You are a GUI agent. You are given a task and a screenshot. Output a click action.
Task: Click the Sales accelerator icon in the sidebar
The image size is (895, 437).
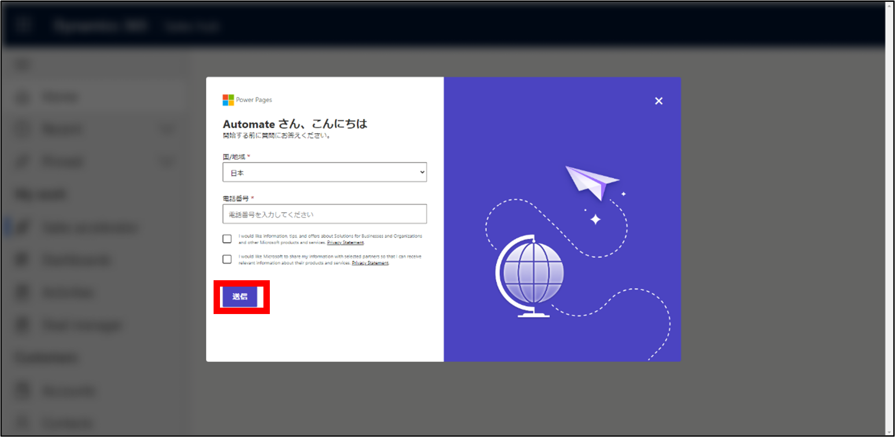click(23, 227)
